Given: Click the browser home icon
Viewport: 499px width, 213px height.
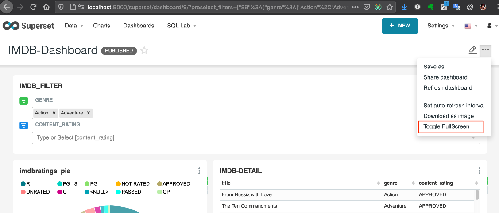Looking at the screenshot, I should pos(46,7).
